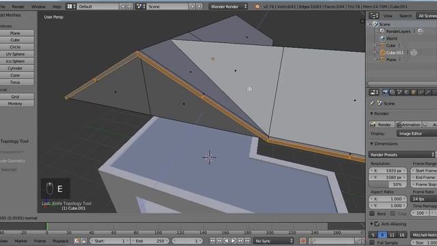Play the animation forward
The image size is (437, 246).
click(234, 241)
